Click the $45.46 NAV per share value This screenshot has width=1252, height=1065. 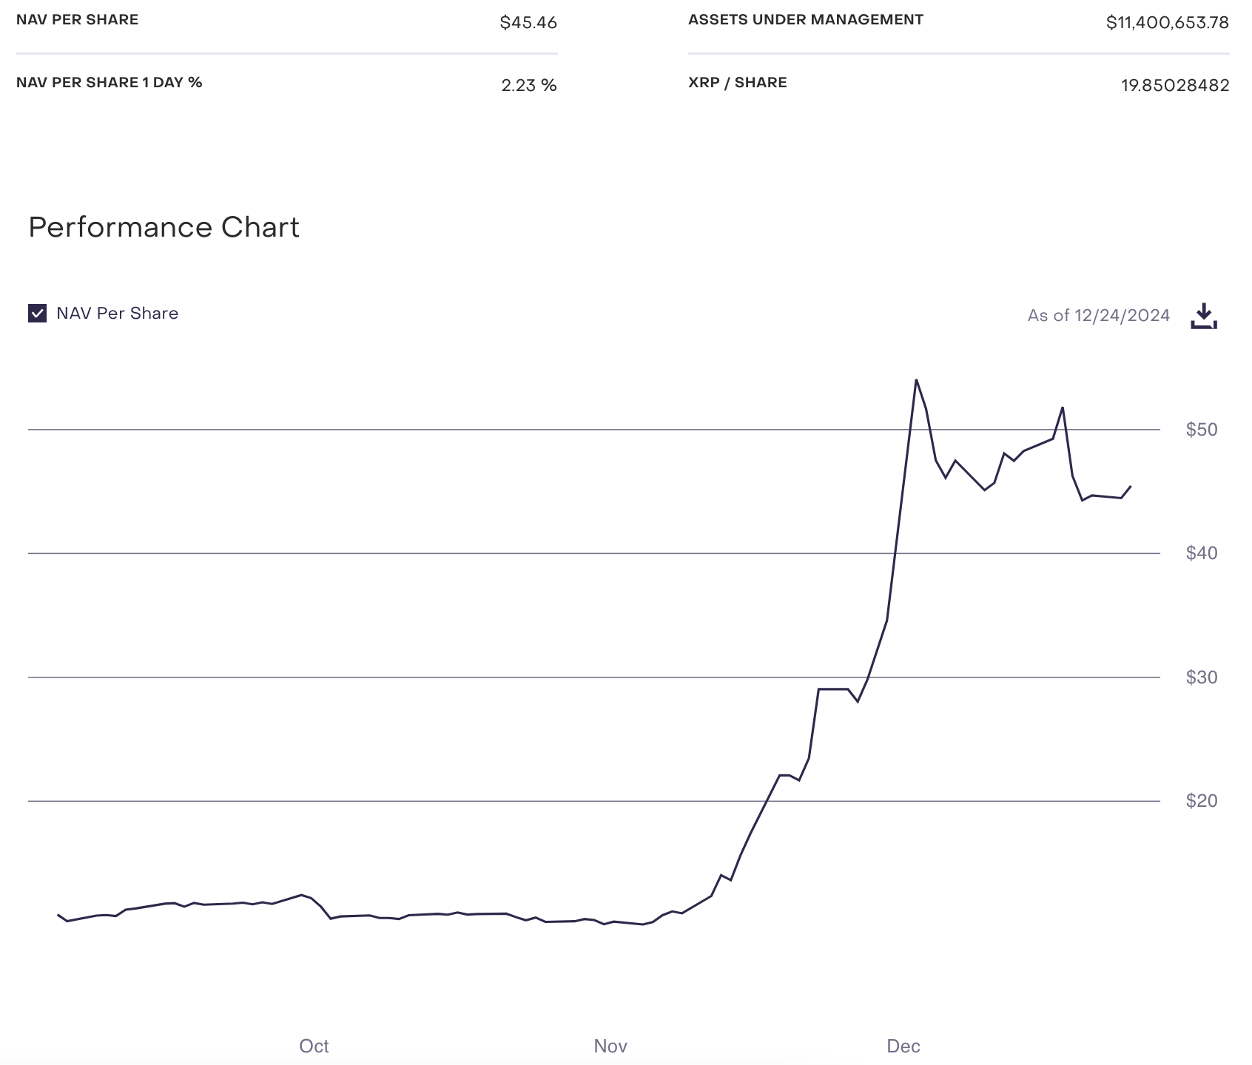(x=528, y=23)
